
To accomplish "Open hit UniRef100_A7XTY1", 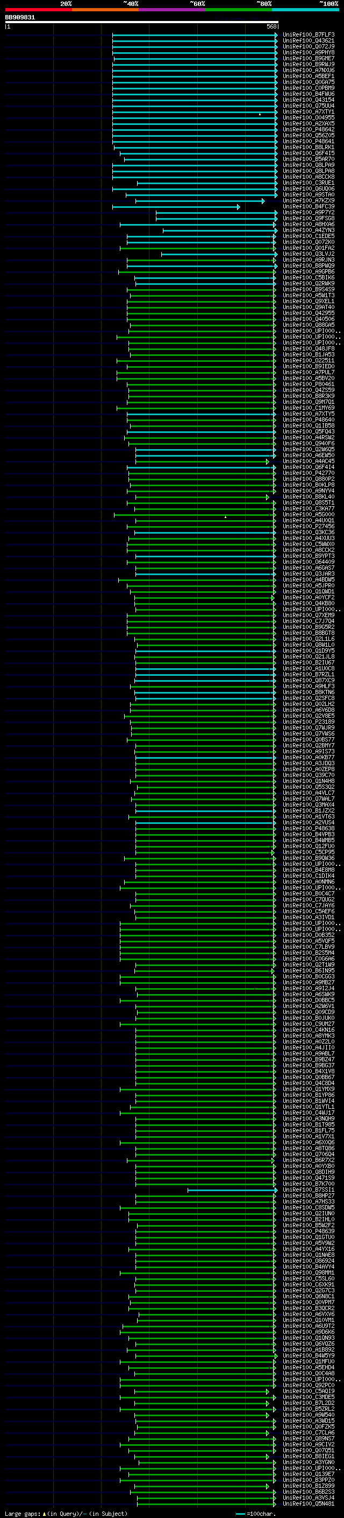I will point(308,111).
